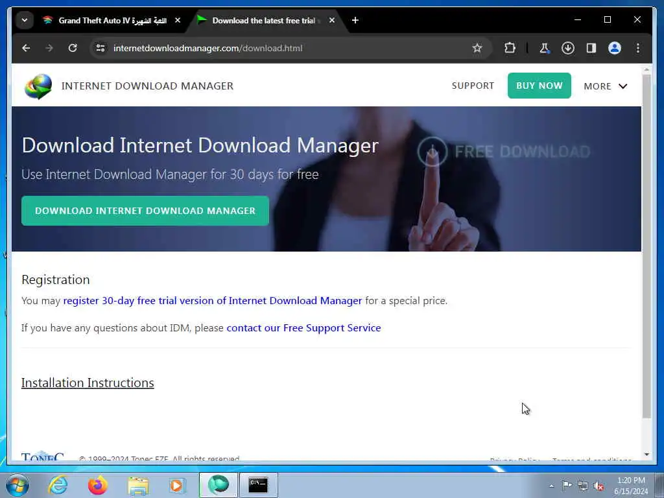This screenshot has width=664, height=498.
Task: Open the register 30-day free trial link
Action: tap(213, 301)
